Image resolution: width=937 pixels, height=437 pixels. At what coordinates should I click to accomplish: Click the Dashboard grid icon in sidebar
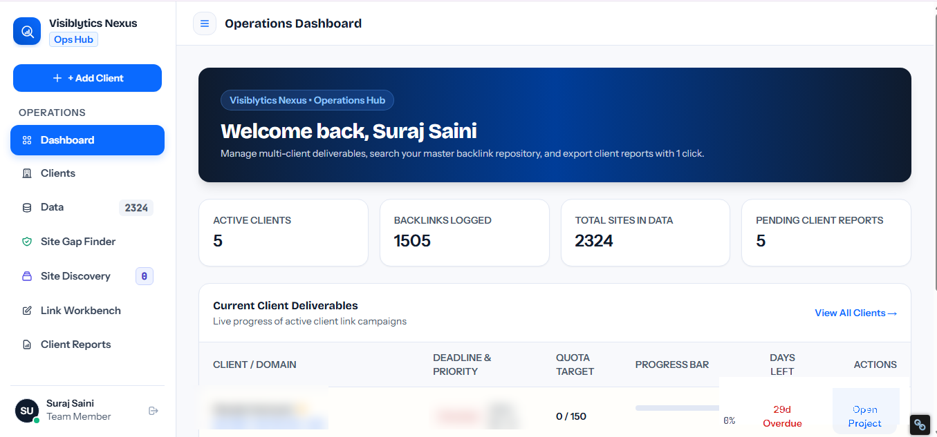coord(27,140)
